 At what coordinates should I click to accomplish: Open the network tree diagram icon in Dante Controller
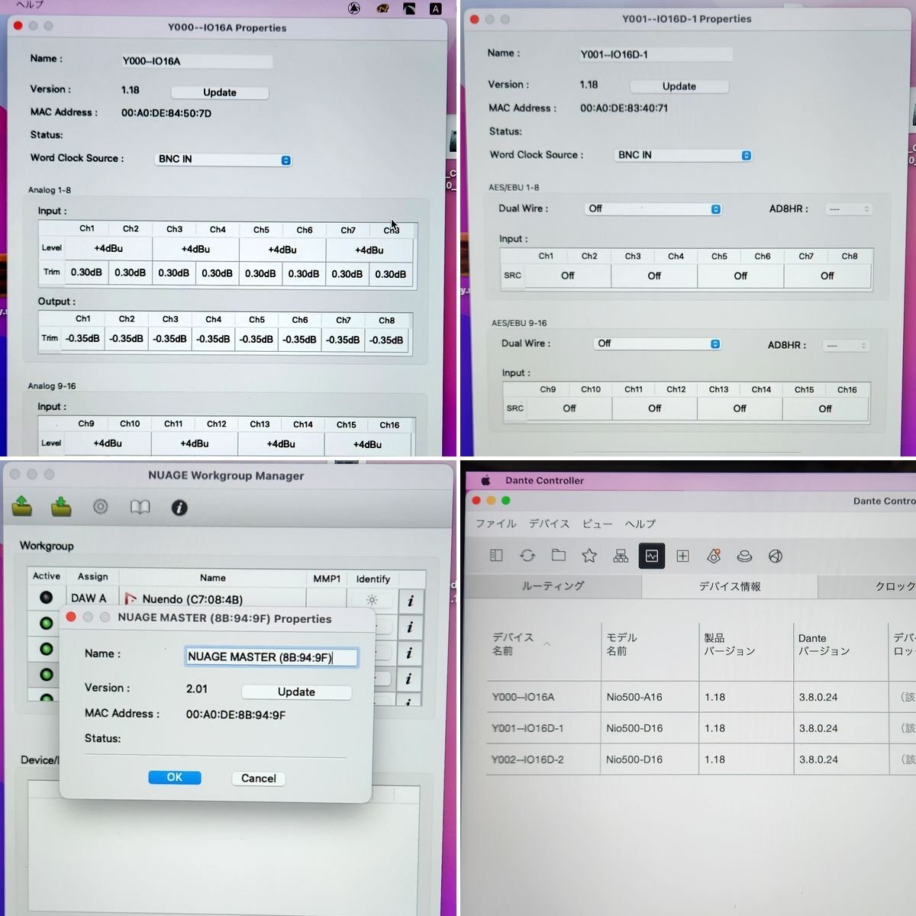point(621,556)
